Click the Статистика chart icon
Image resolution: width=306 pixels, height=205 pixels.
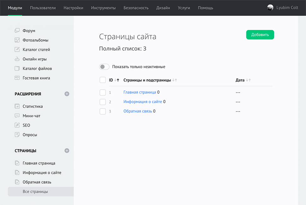pos(17,106)
